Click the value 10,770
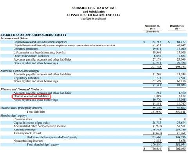Image resolution: width=188 pixels, height=159 pixels. [x=157, y=100]
